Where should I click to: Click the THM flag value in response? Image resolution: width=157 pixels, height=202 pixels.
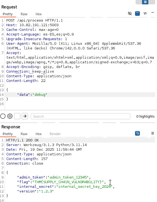(x=68, y=182)
